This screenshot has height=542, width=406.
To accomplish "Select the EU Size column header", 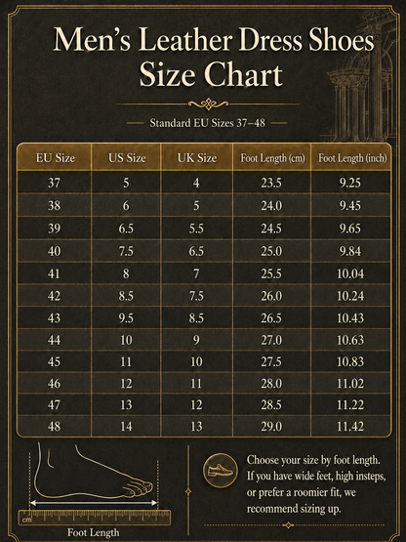I will (56, 158).
